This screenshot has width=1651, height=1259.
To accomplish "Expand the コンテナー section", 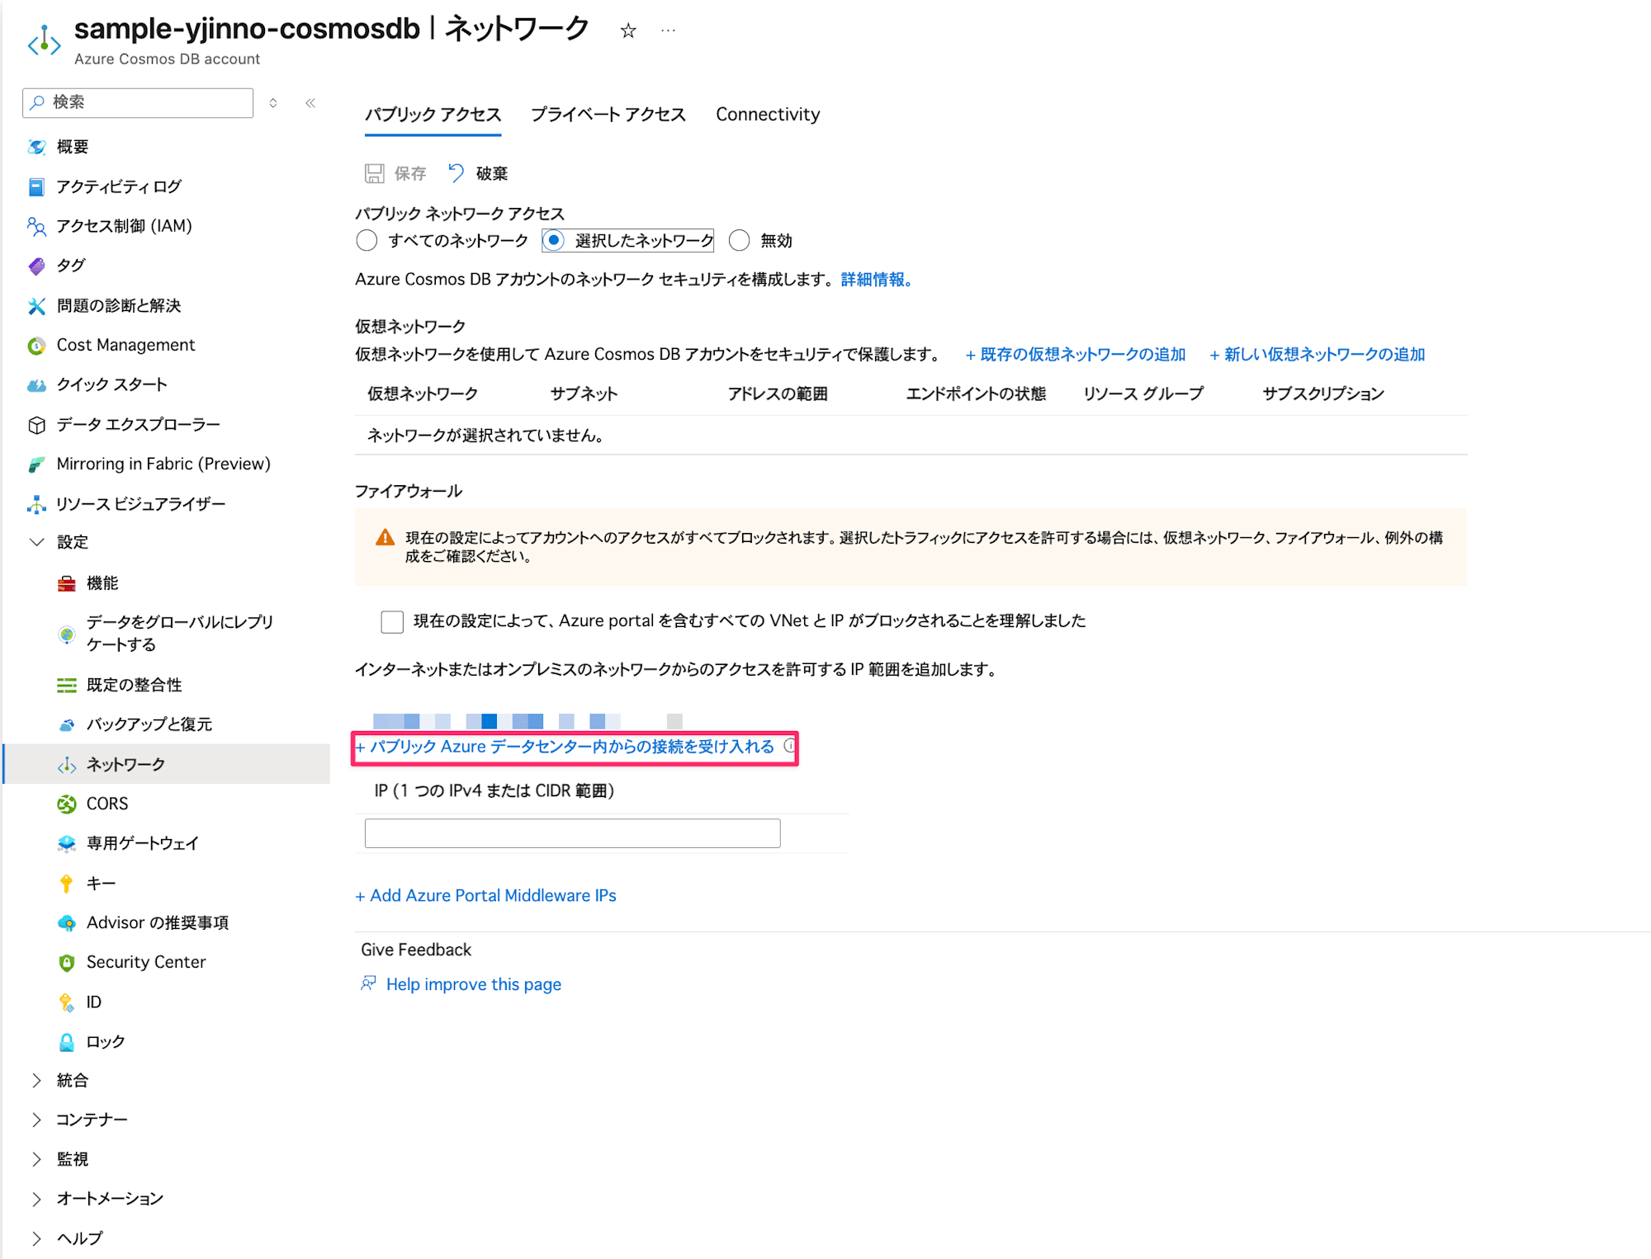I will pos(36,1120).
